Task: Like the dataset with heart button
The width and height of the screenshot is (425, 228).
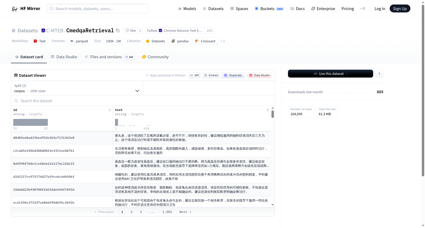Action: (131, 30)
